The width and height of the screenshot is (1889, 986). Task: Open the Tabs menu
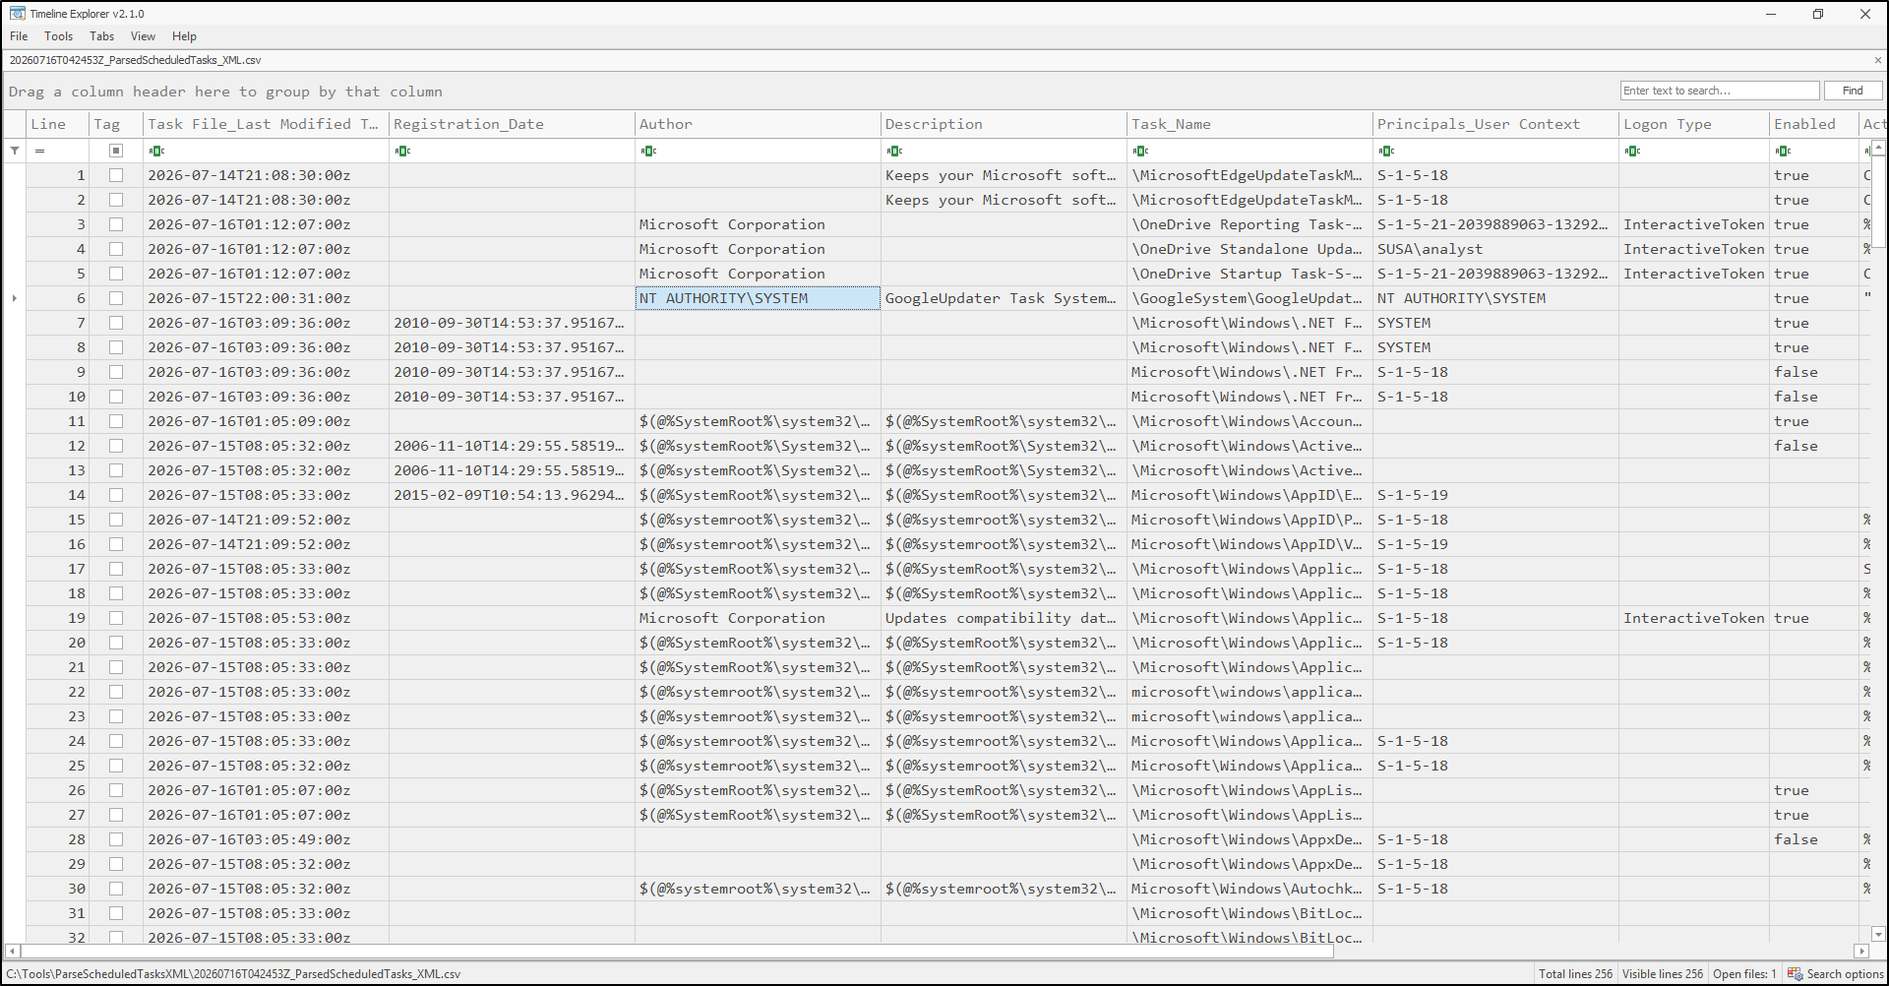101,36
